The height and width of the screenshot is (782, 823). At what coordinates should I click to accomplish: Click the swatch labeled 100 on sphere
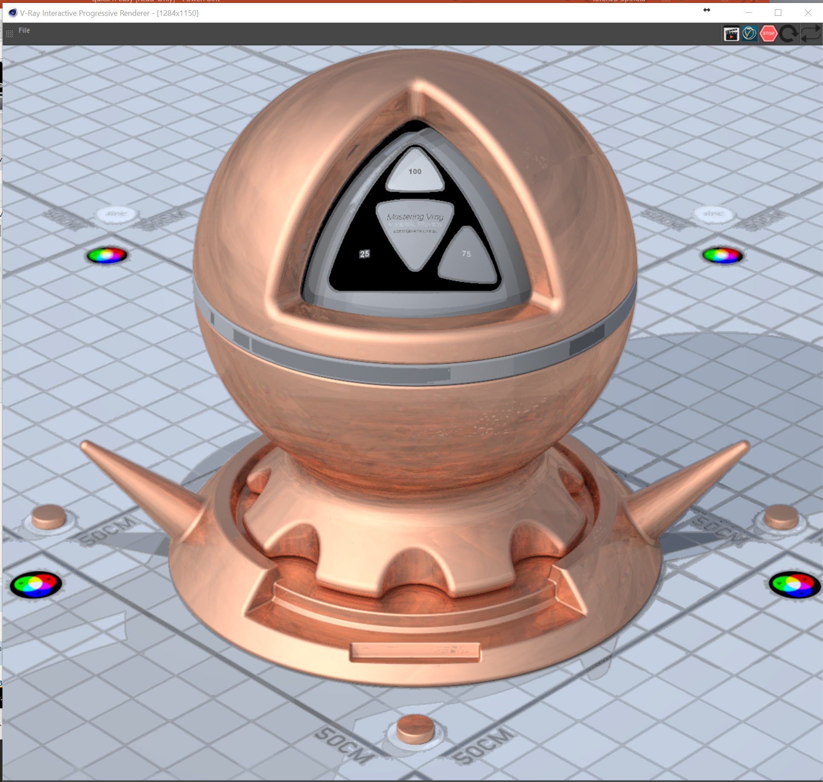tap(414, 172)
